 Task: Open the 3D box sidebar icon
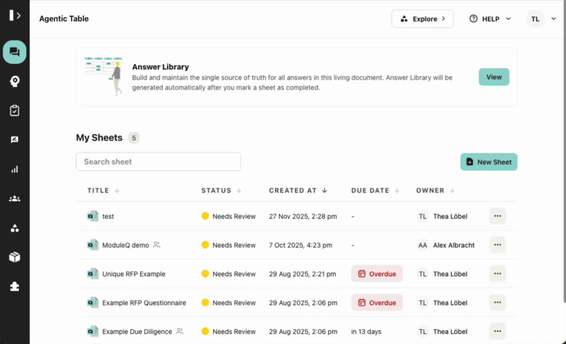pyautogui.click(x=15, y=257)
